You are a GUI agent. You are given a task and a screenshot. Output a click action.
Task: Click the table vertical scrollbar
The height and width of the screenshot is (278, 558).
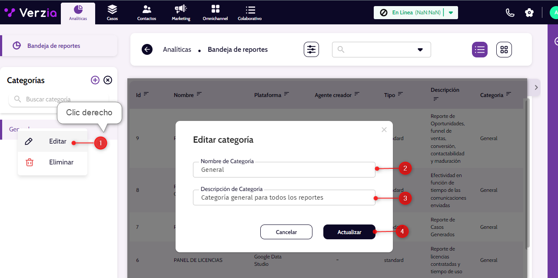pyautogui.click(x=528, y=174)
